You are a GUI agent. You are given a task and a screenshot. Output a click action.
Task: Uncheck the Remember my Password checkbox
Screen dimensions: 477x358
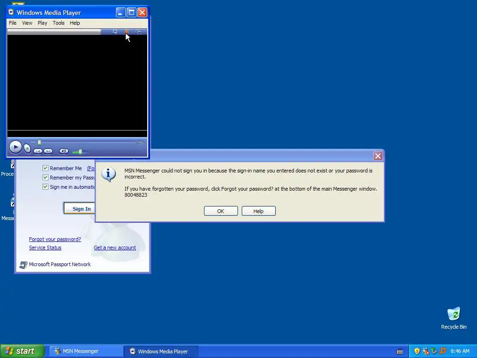click(x=45, y=178)
